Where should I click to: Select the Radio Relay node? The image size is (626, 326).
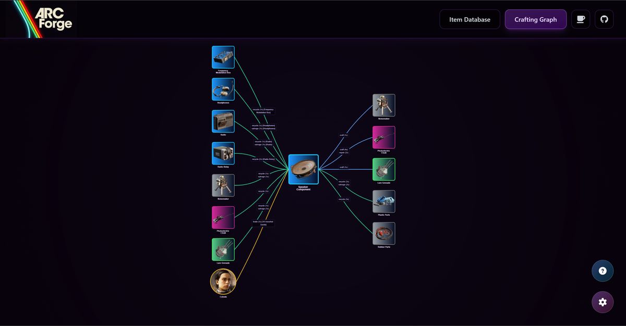pyautogui.click(x=223, y=153)
